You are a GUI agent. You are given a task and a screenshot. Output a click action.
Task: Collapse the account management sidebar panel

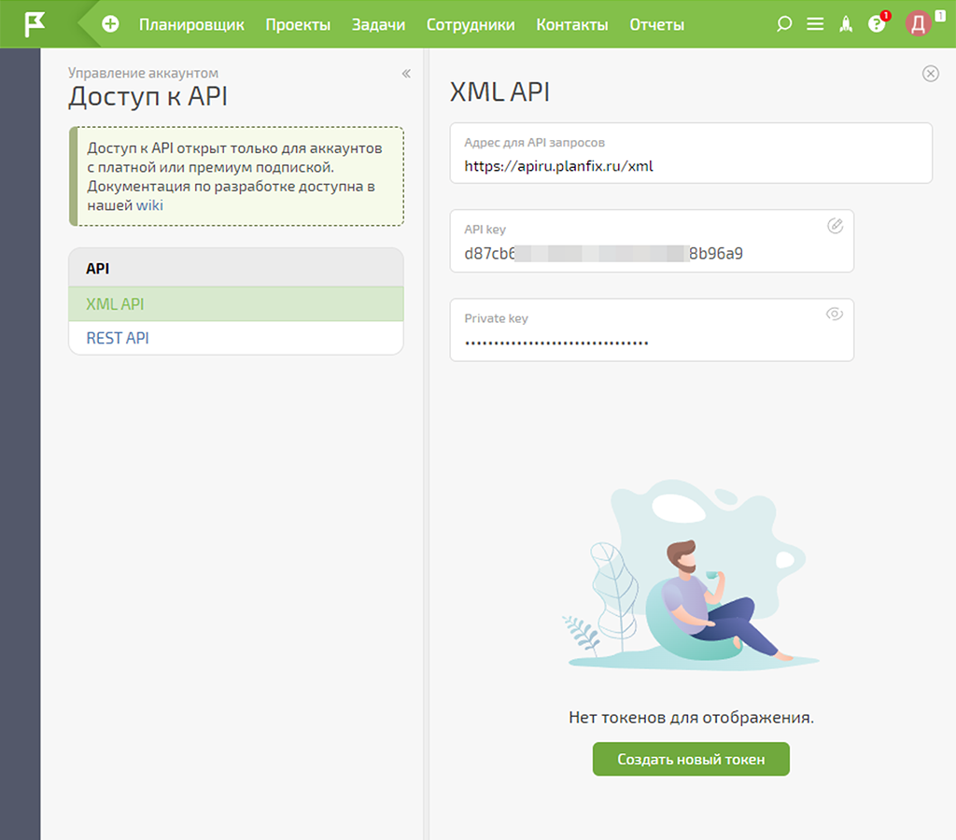pyautogui.click(x=406, y=74)
